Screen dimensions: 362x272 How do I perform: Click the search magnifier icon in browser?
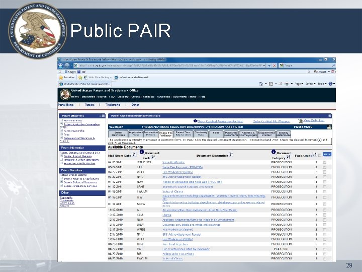(333, 65)
